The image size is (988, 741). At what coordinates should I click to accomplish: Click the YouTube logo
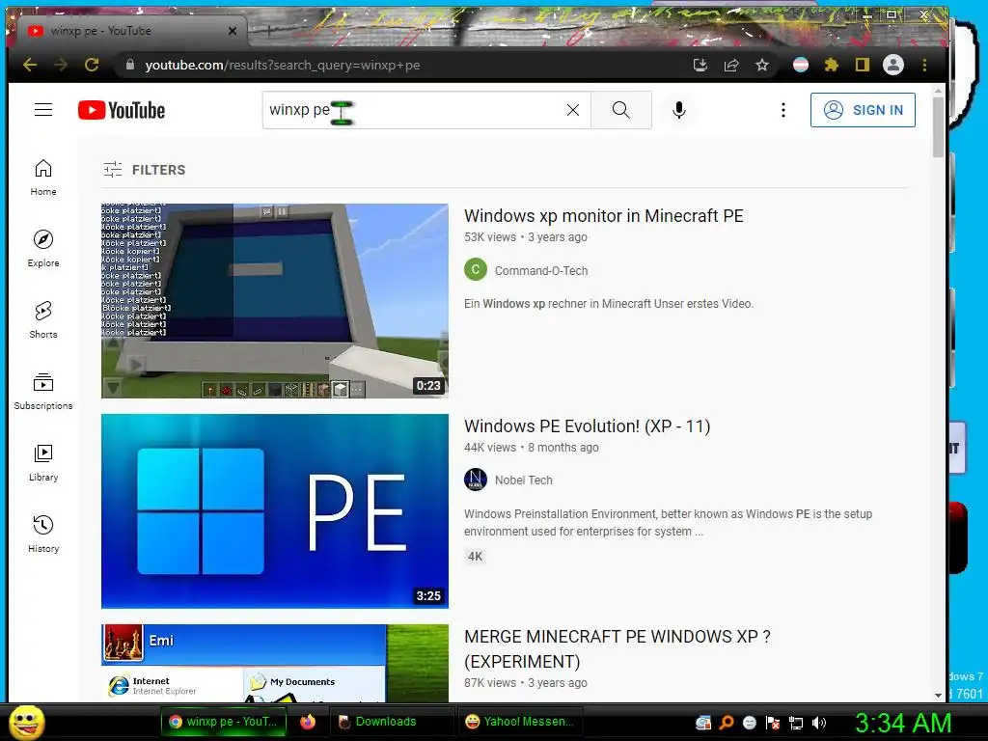coord(122,110)
